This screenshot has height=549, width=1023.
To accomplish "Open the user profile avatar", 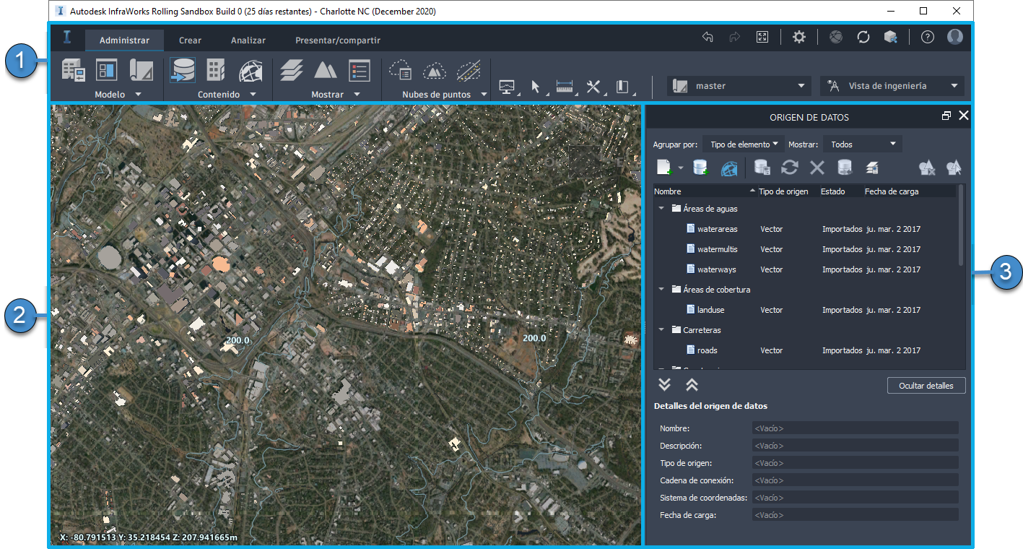I will coord(955,37).
